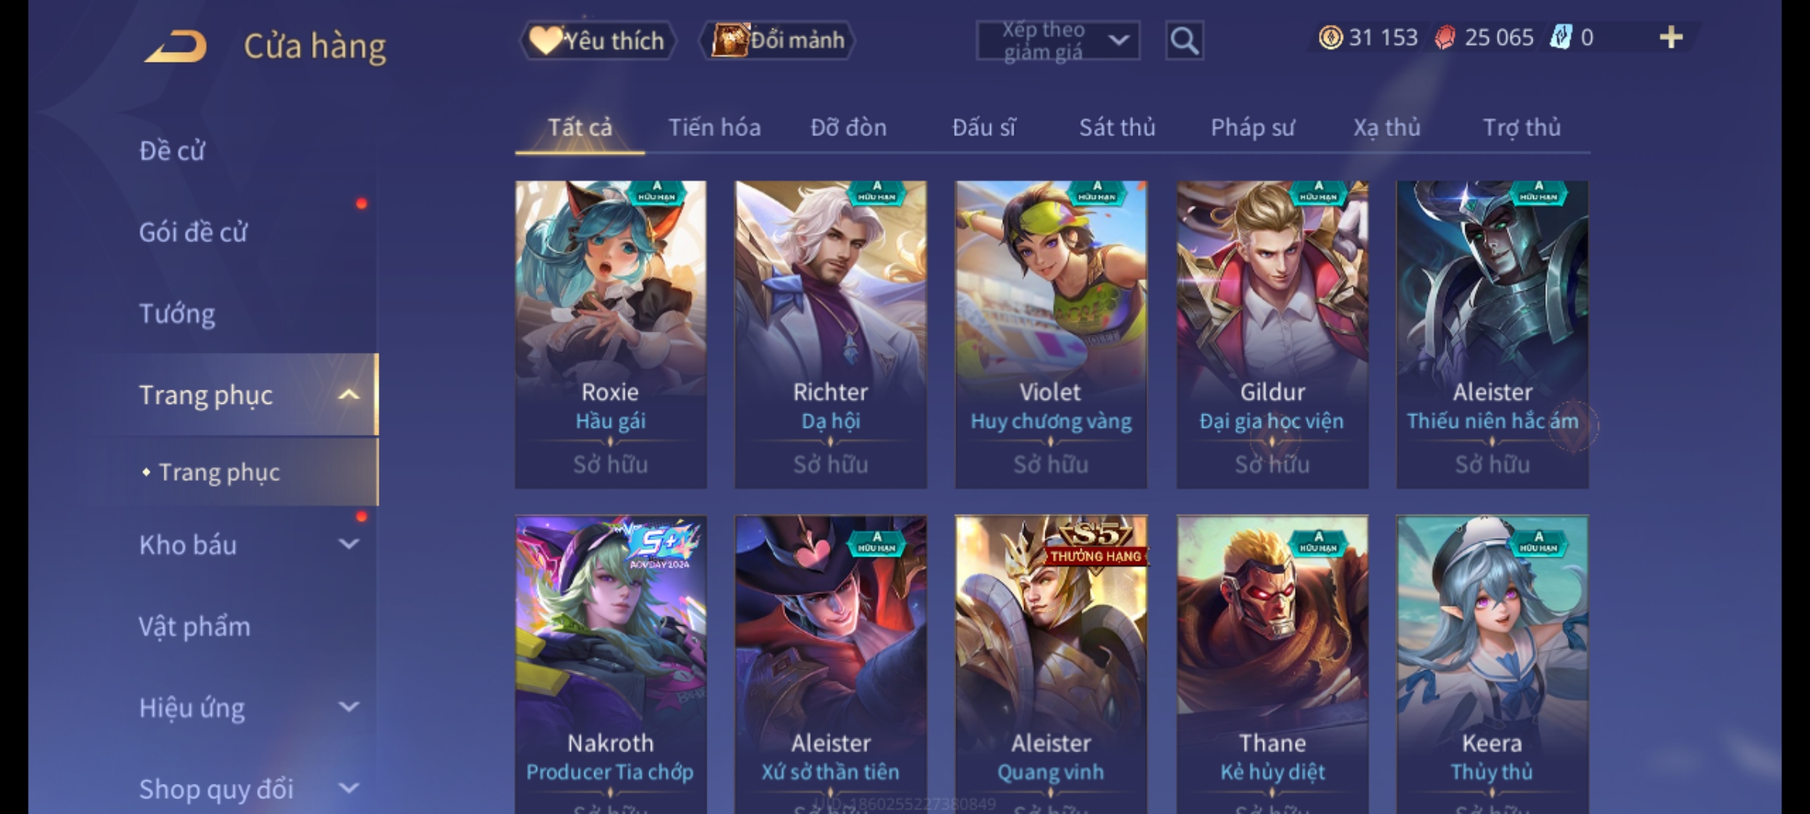Select Roxie Hầu gái skin card
This screenshot has height=814, width=1810.
[611, 335]
